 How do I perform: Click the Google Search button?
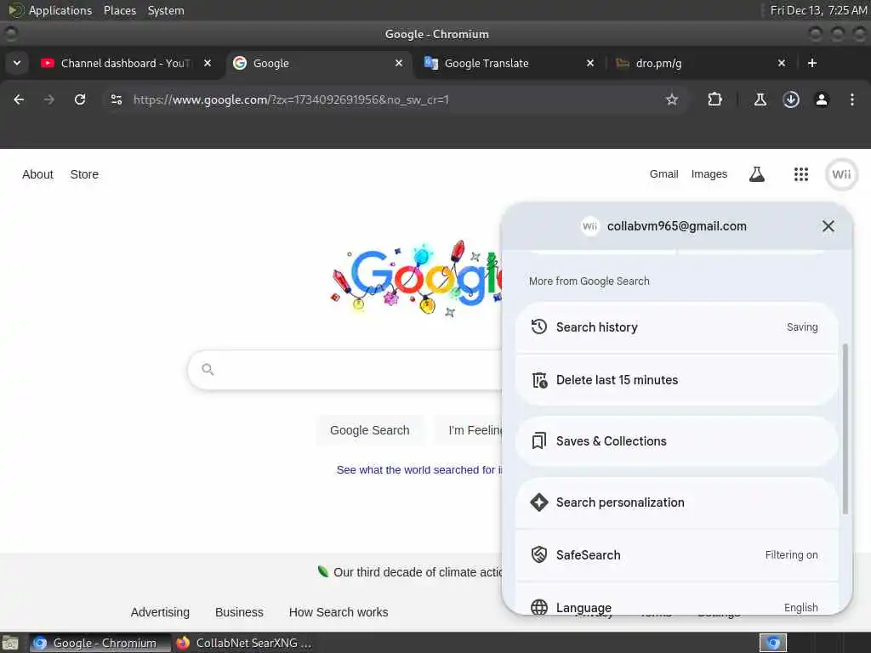coord(369,430)
